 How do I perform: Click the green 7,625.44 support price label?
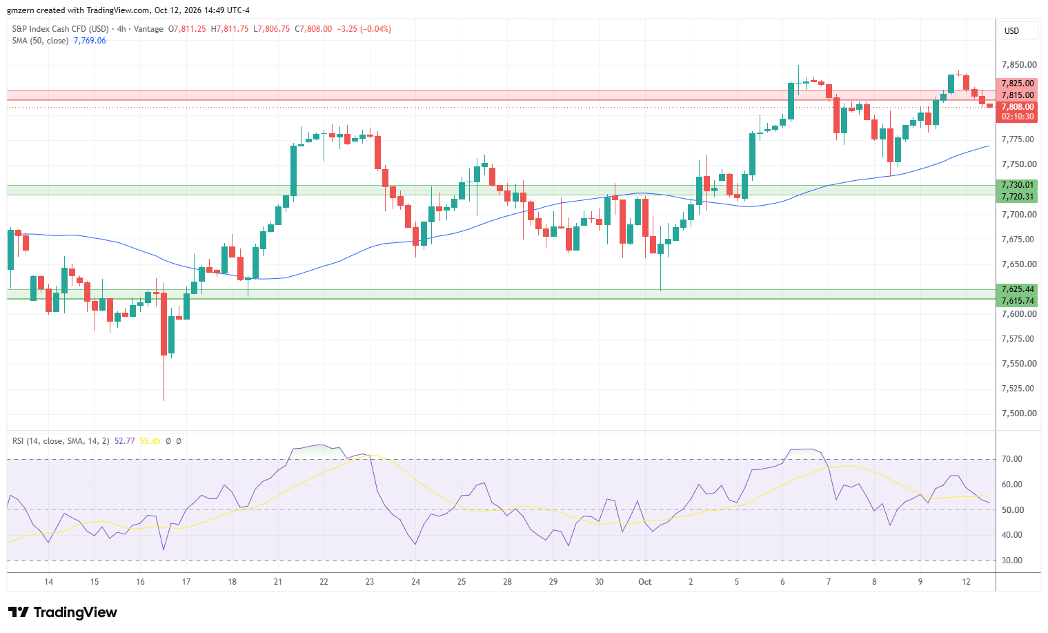click(1018, 289)
